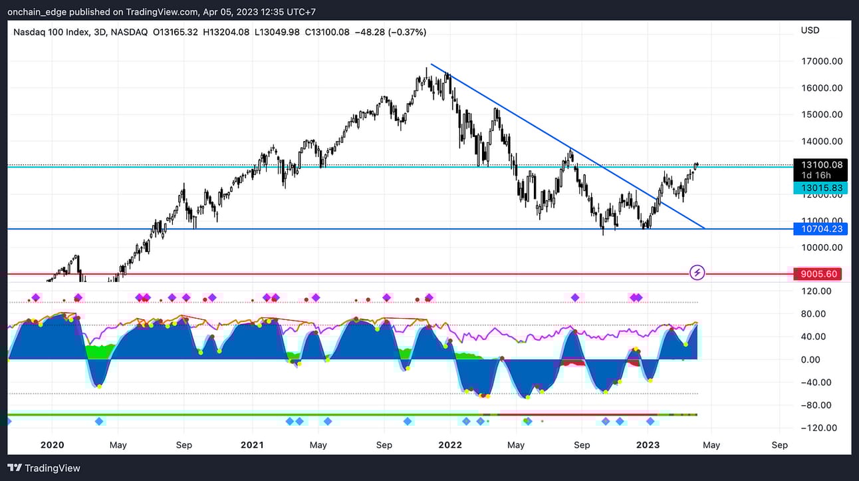
Task: Click the 2022 time axis label
Action: (450, 444)
